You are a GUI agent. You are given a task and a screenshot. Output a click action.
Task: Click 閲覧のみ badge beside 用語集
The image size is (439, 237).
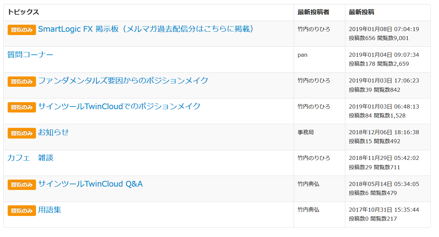tap(22, 211)
